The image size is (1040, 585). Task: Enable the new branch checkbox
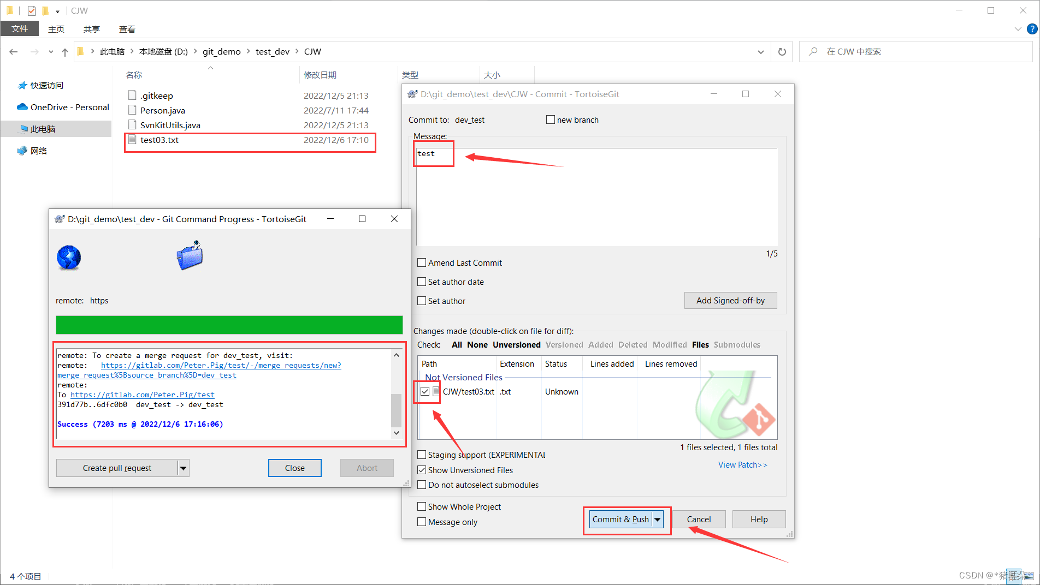click(x=551, y=120)
